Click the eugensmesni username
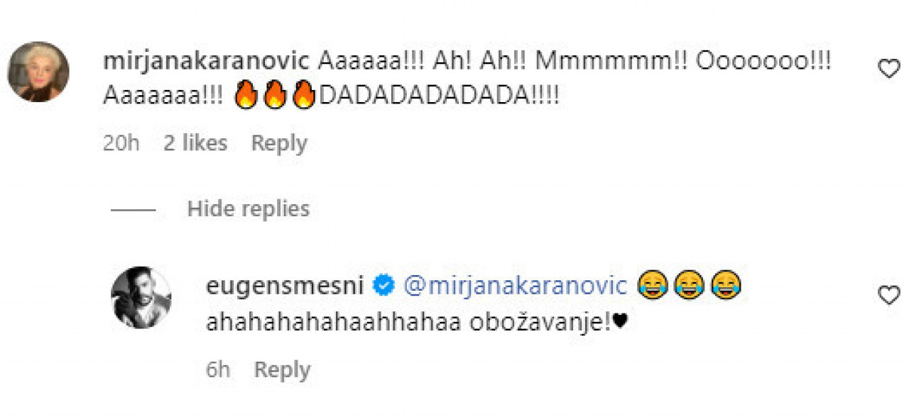The width and height of the screenshot is (909, 417). pos(285,286)
